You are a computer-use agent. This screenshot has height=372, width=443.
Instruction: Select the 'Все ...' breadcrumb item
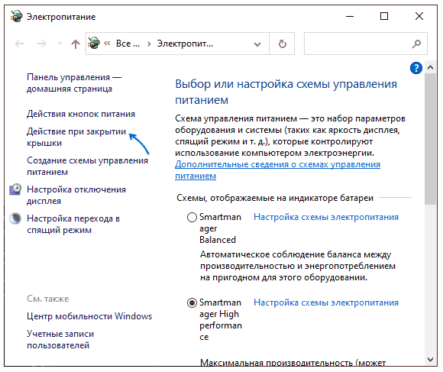[x=128, y=44]
